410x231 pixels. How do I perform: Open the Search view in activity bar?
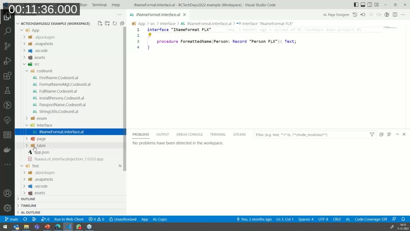[7, 31]
